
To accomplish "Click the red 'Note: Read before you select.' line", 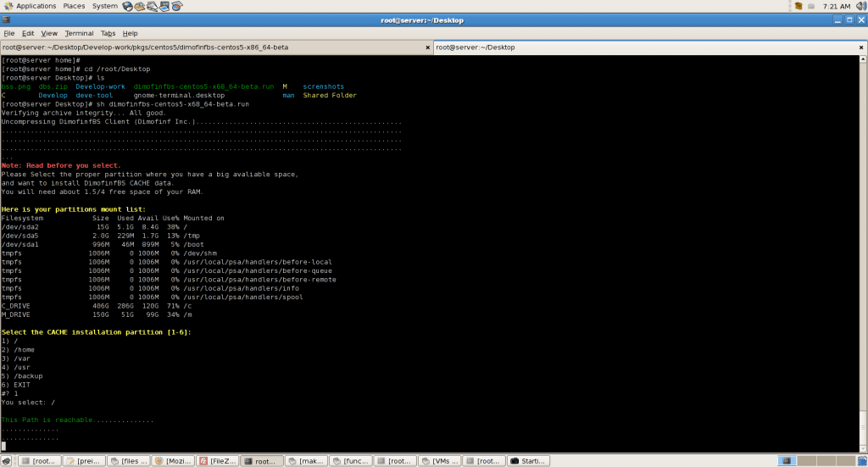I will pyautogui.click(x=61, y=165).
